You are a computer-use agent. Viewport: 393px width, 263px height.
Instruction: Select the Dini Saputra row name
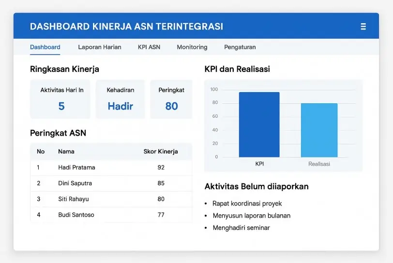pos(75,183)
